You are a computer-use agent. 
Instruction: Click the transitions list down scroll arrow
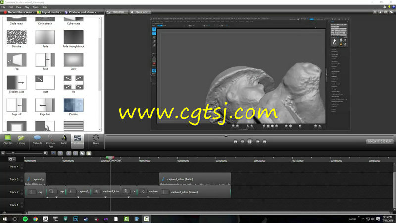[x=100, y=129]
